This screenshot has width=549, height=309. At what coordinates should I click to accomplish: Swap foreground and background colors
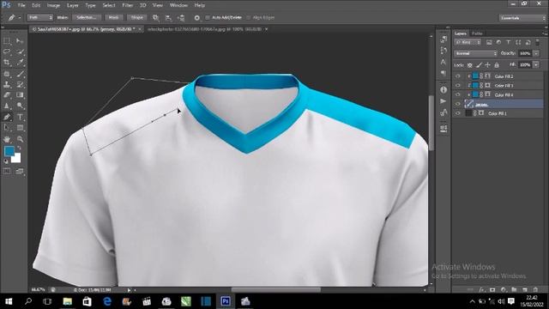point(19,148)
